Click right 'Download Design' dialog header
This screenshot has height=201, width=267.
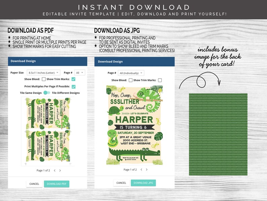pyautogui.click(x=135, y=61)
